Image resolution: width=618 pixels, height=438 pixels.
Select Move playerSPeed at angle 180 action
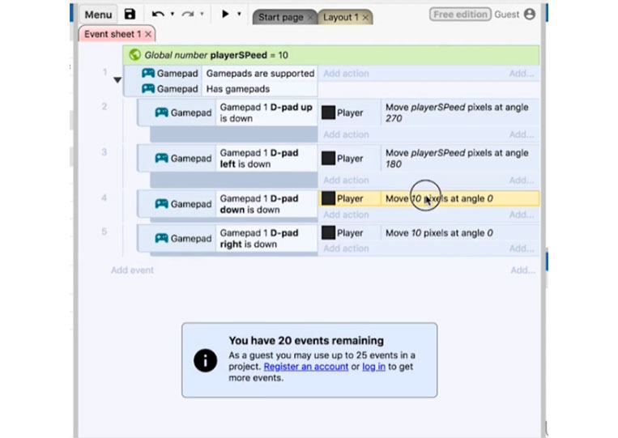click(x=459, y=159)
